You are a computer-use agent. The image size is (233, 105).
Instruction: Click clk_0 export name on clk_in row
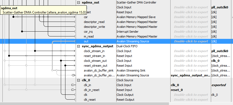(x=175, y=85)
